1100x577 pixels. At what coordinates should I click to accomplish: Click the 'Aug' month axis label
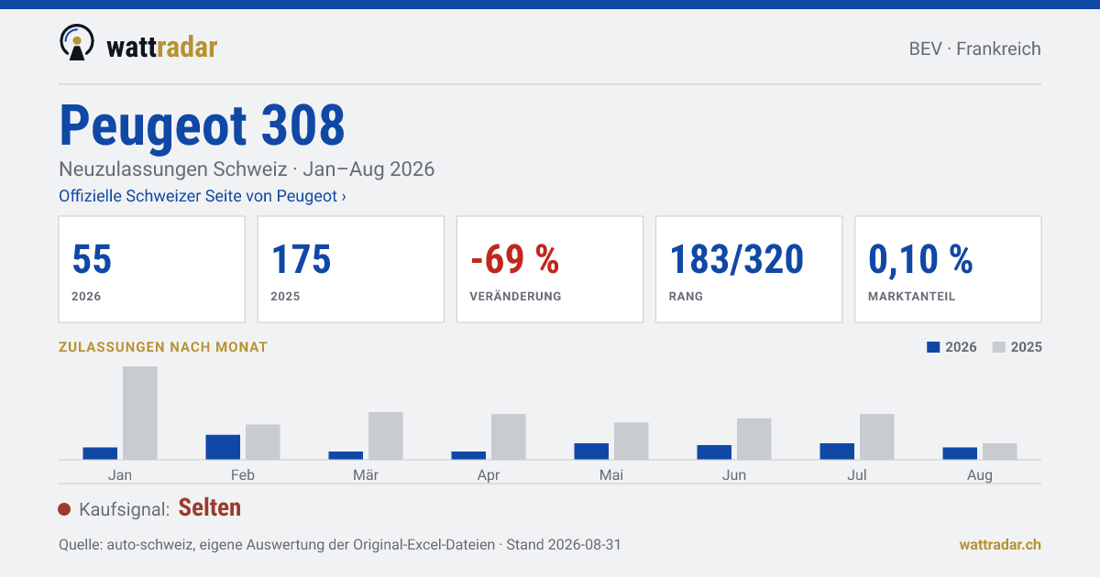pos(980,475)
